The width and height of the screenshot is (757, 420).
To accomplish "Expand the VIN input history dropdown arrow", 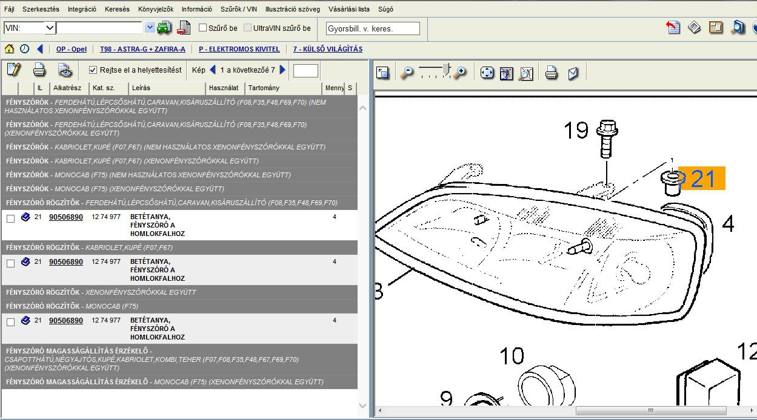I will [x=150, y=28].
